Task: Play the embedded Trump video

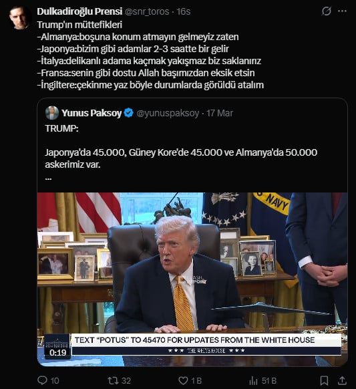Action: click(192, 279)
